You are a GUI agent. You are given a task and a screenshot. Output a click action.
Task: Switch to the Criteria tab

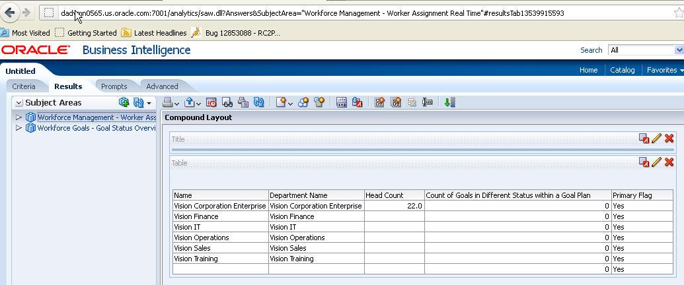coord(24,86)
